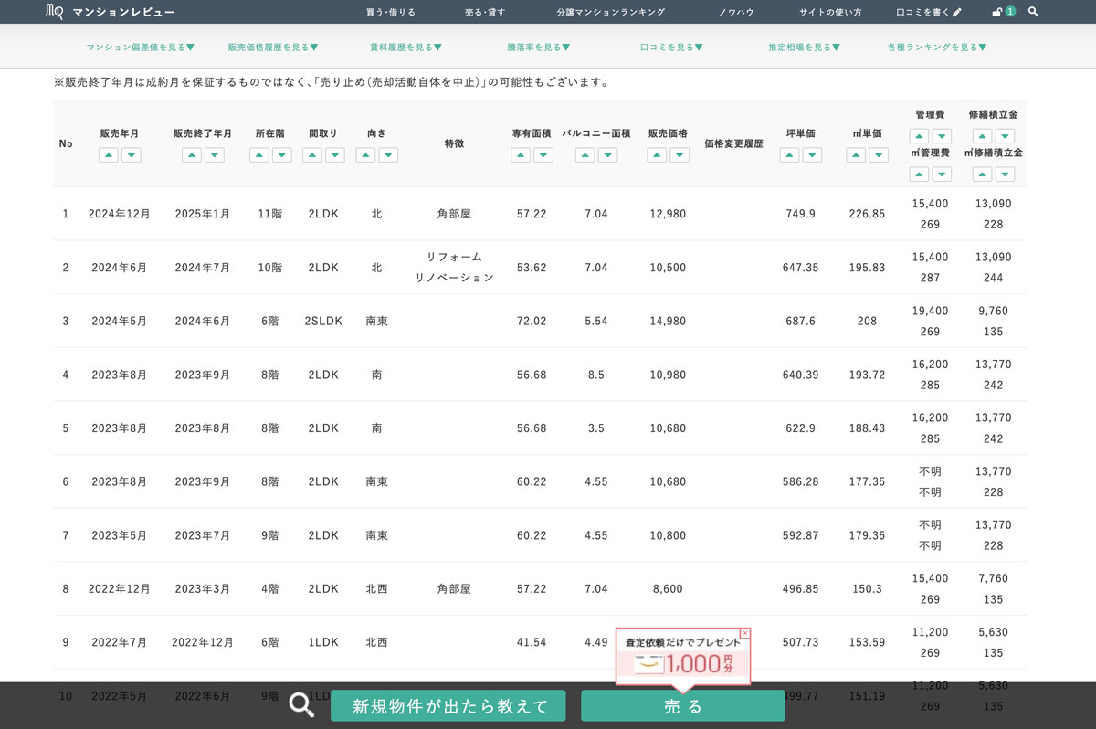Expand マンション偏差値を見る section

140,47
